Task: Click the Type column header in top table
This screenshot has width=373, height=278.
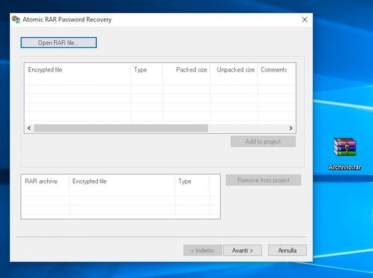Action: tap(147, 70)
